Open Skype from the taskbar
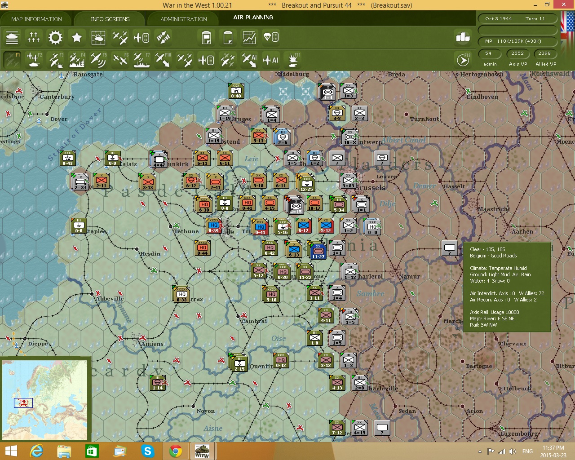Screen dimensions: 575x460 147,451
